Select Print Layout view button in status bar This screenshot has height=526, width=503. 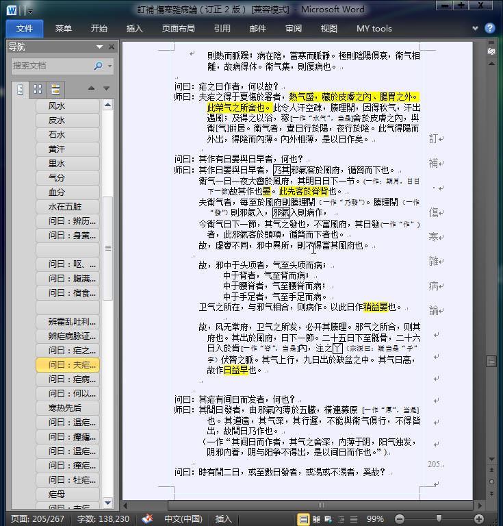(x=304, y=519)
